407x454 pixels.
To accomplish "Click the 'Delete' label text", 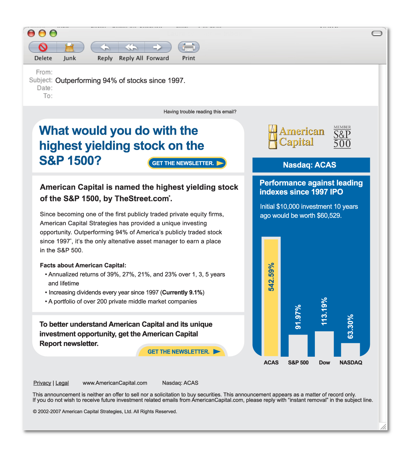I will click(x=43, y=58).
